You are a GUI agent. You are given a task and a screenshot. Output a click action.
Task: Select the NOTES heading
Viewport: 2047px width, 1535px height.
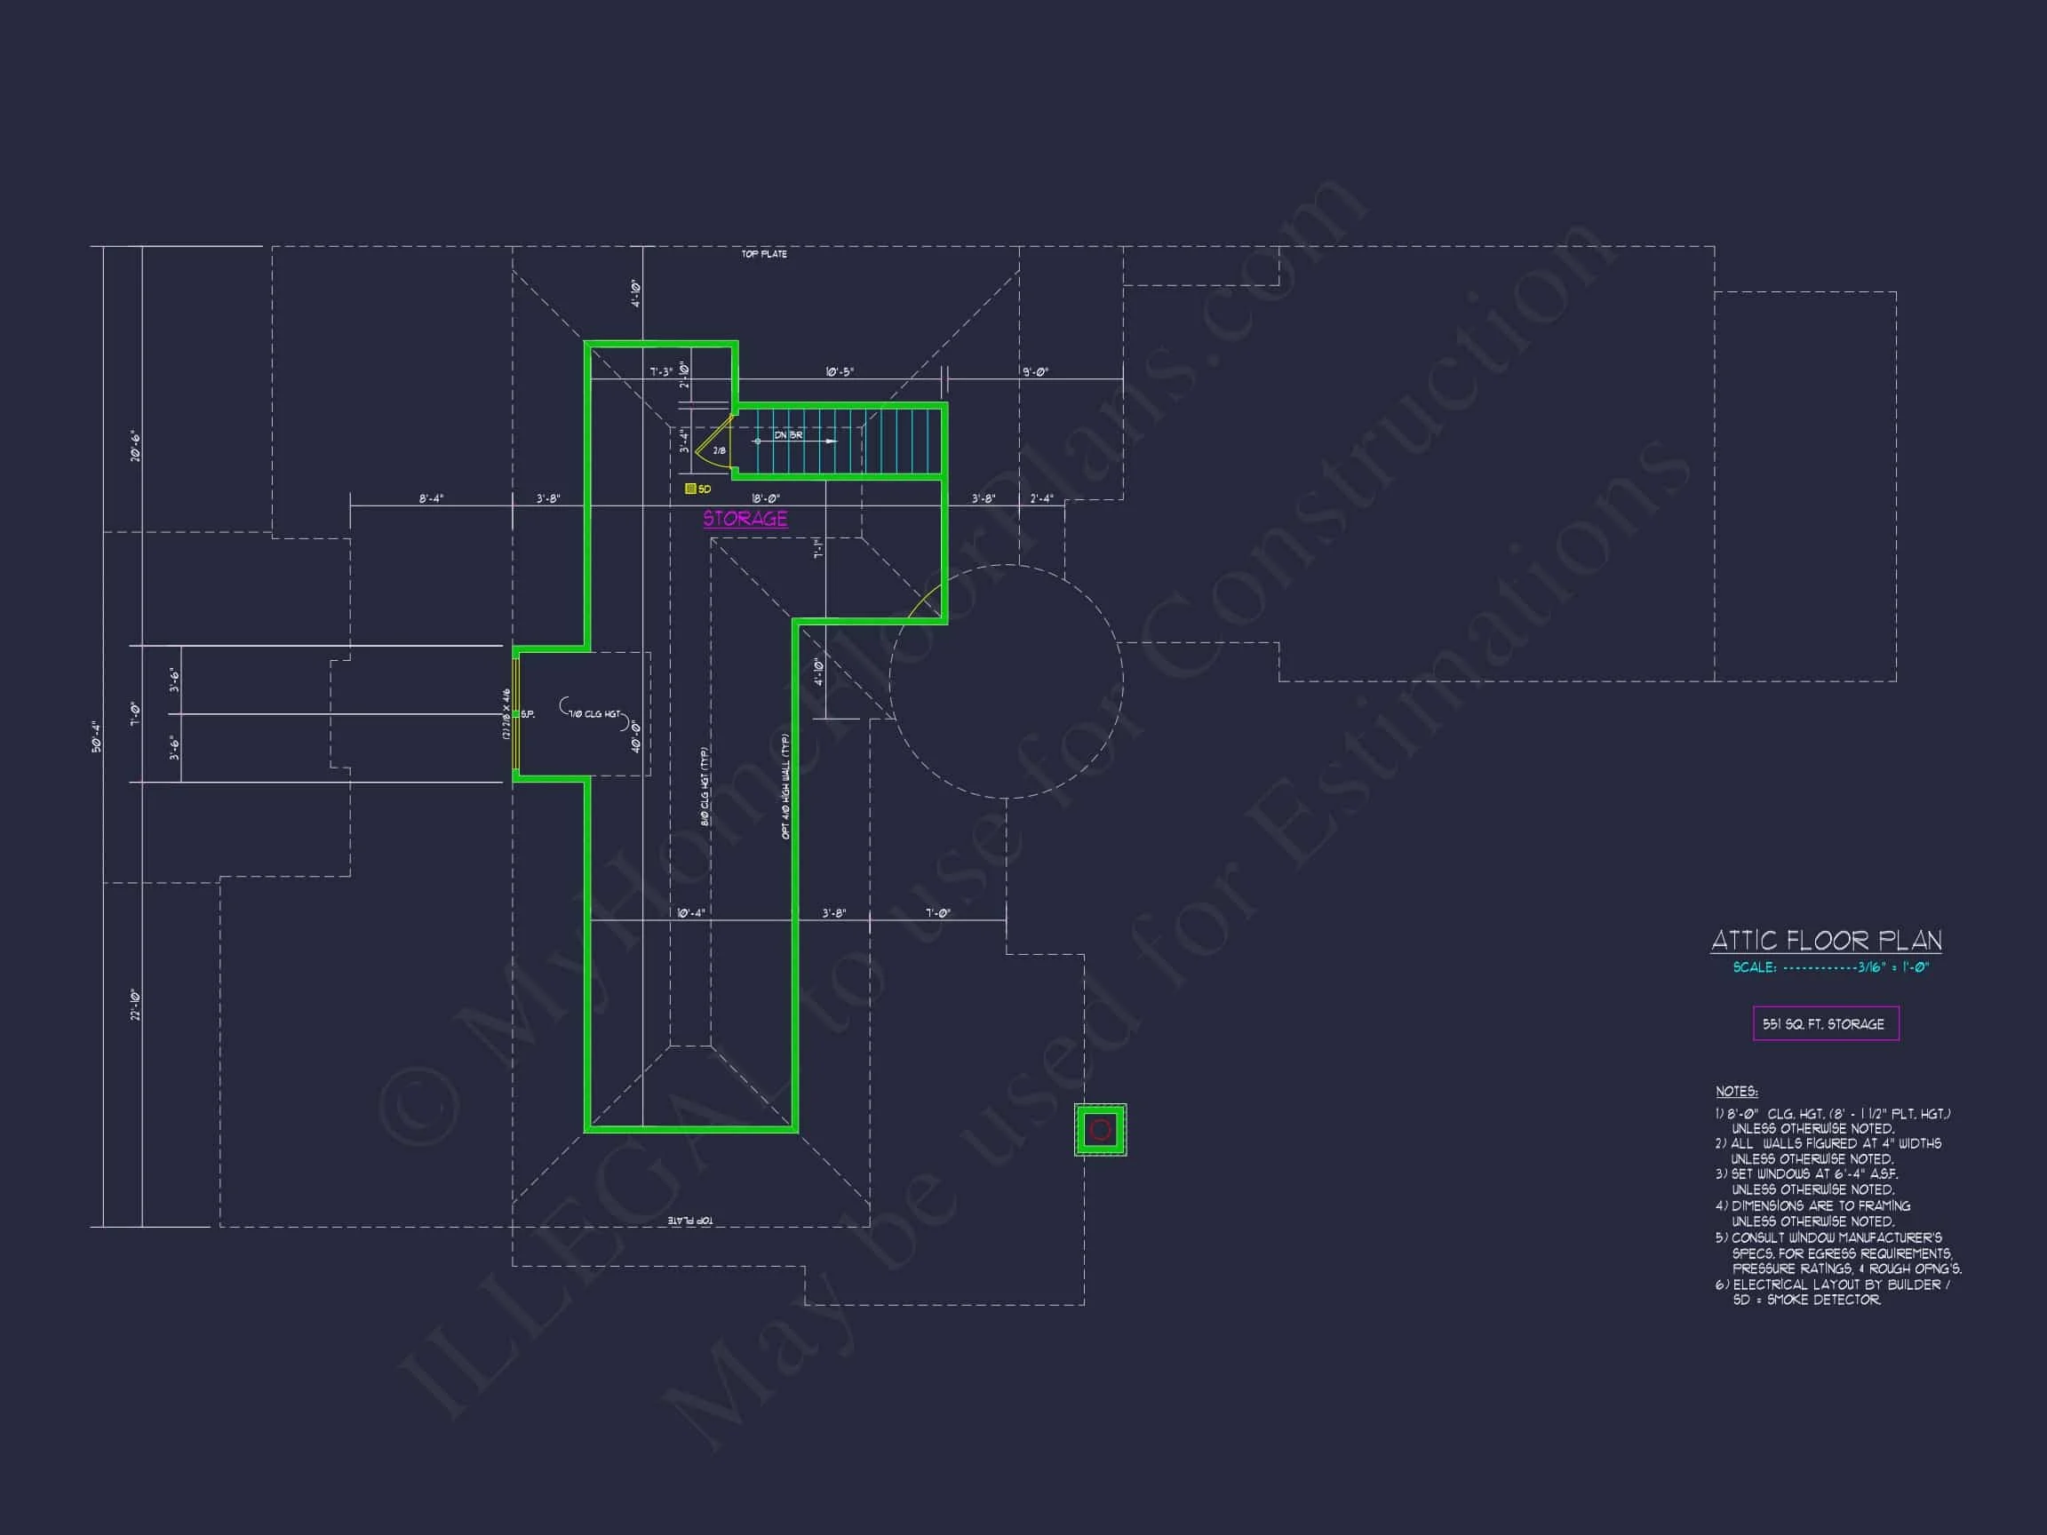pyautogui.click(x=1736, y=1092)
